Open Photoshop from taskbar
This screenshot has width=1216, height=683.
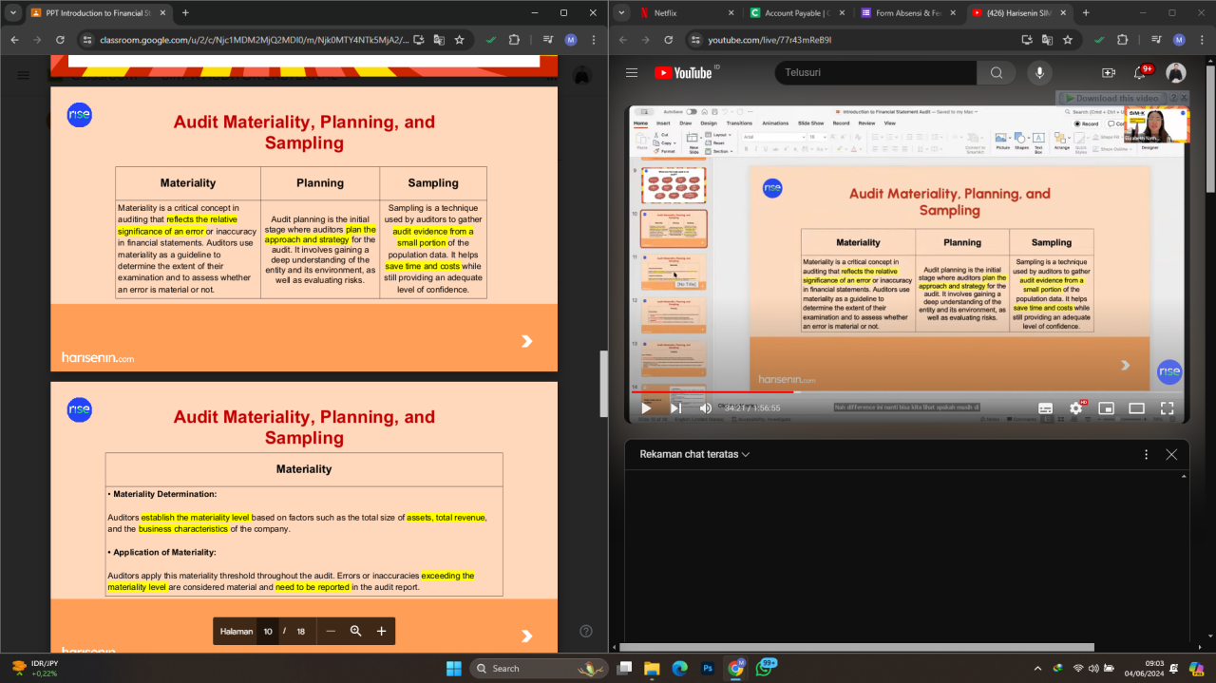tap(708, 668)
